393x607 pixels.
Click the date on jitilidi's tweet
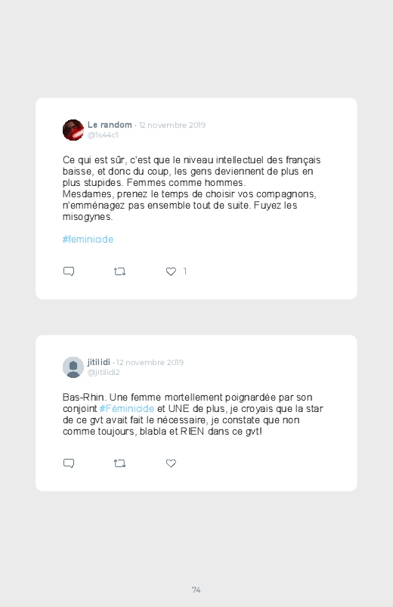150,362
